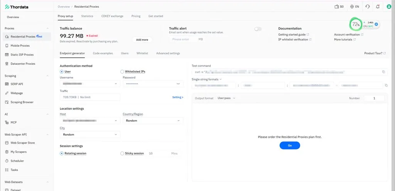
Task: Click the MCP icon in sidebar
Action: 7,122
